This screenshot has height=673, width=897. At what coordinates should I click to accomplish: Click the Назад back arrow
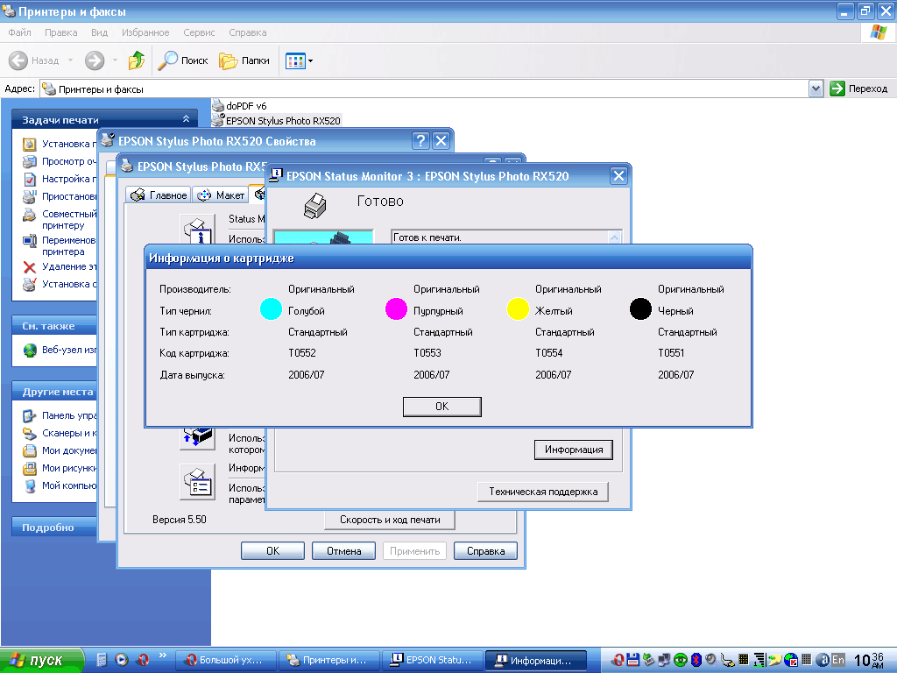coord(34,60)
